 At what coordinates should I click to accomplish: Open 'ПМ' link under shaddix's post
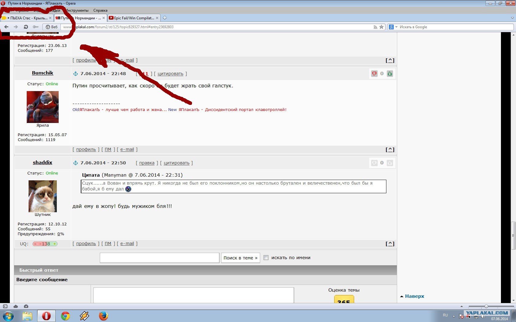[108, 243]
